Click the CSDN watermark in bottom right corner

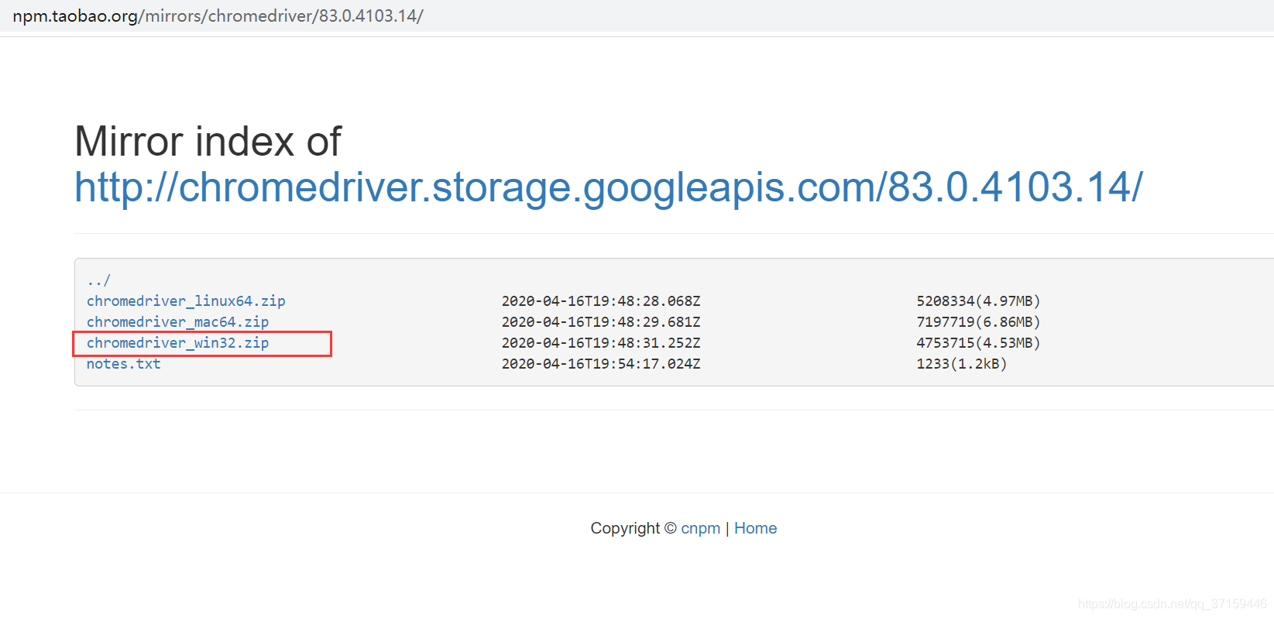[1174, 602]
